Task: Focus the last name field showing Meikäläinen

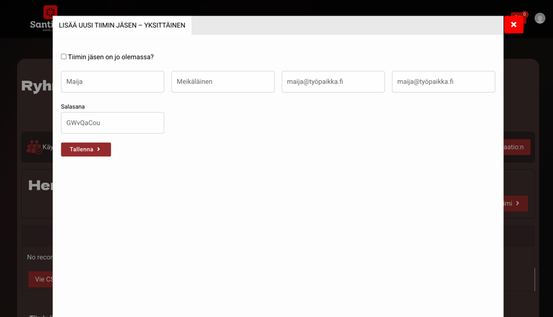Action: point(223,82)
